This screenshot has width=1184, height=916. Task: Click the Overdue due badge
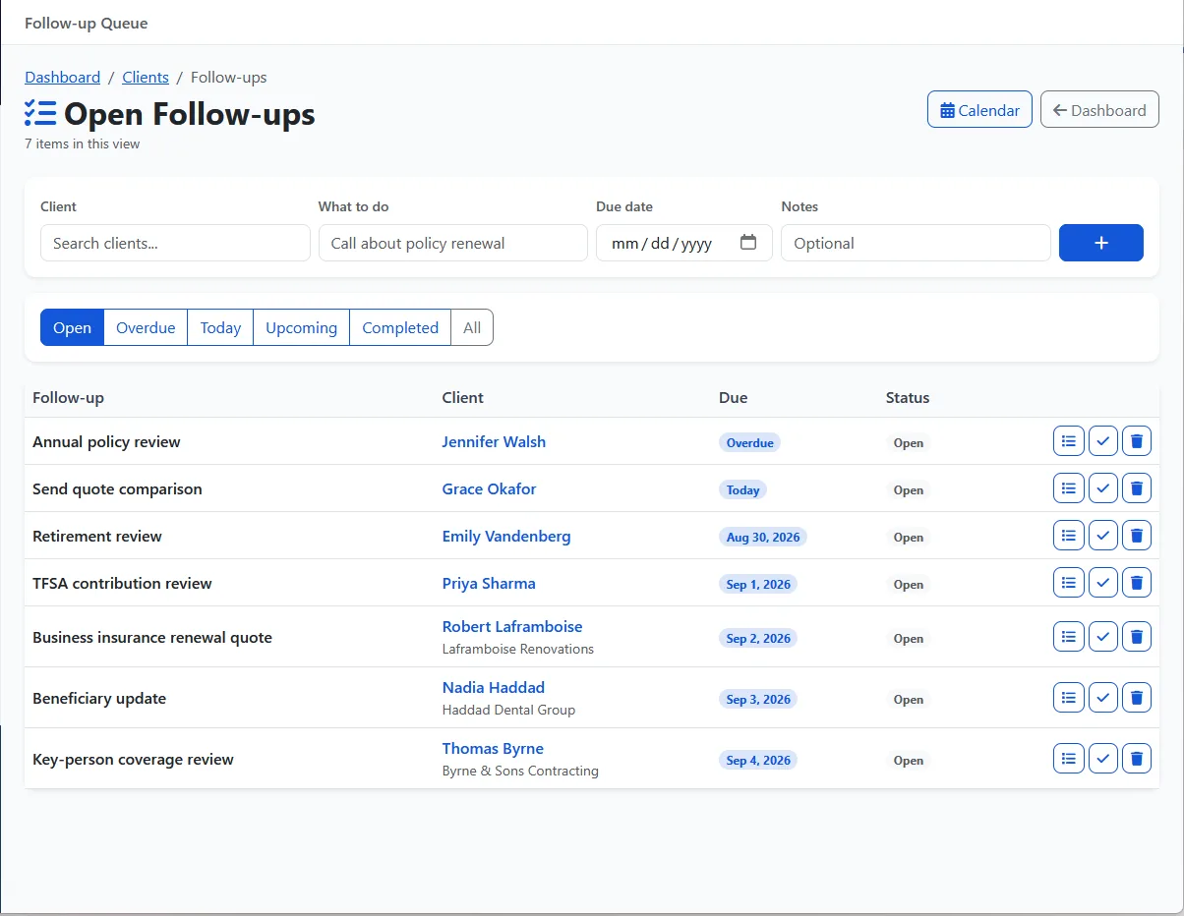[749, 442]
